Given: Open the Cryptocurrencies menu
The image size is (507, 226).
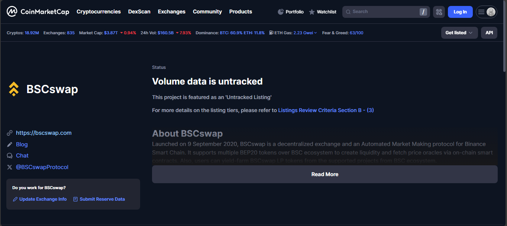Looking at the screenshot, I should click(99, 12).
